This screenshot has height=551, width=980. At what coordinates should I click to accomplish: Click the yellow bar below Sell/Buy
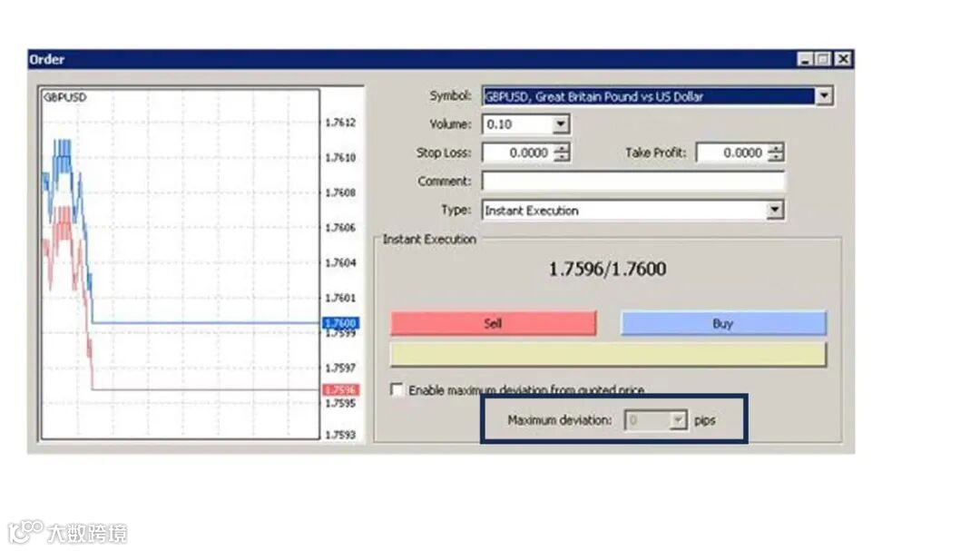(x=608, y=354)
